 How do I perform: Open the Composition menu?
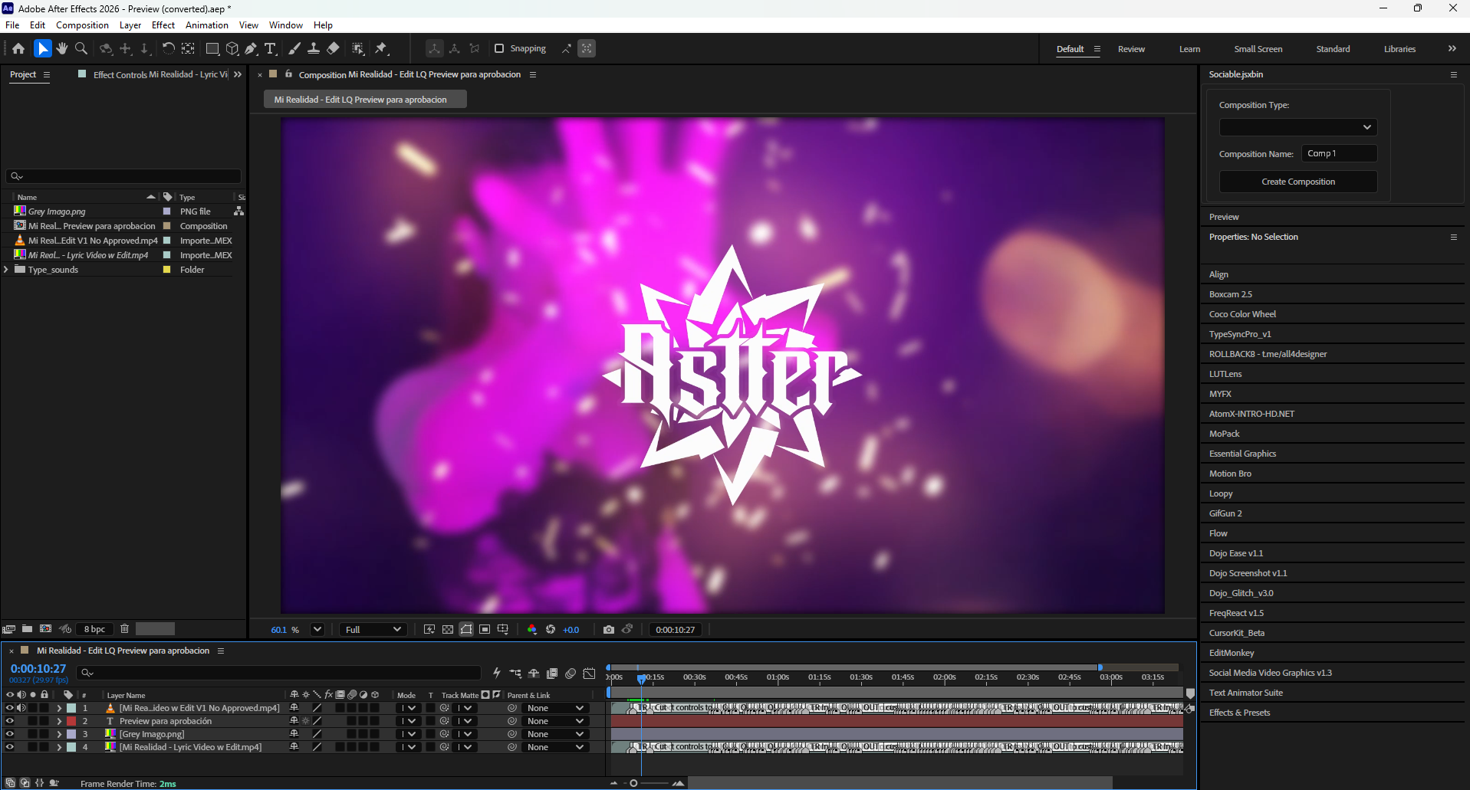(x=82, y=25)
